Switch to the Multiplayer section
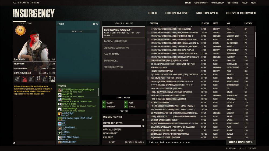The image size is (269, 151). pos(207,13)
